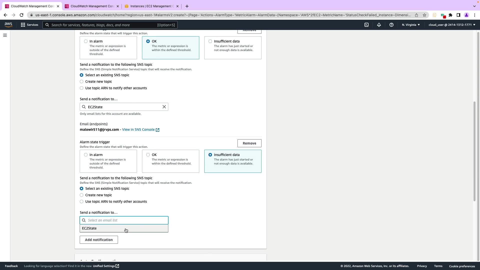Clear the EC2State topic selection
480x270 pixels.
tap(164, 107)
